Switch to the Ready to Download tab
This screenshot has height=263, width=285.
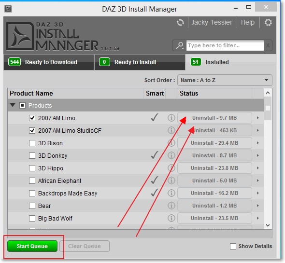[x=49, y=62]
